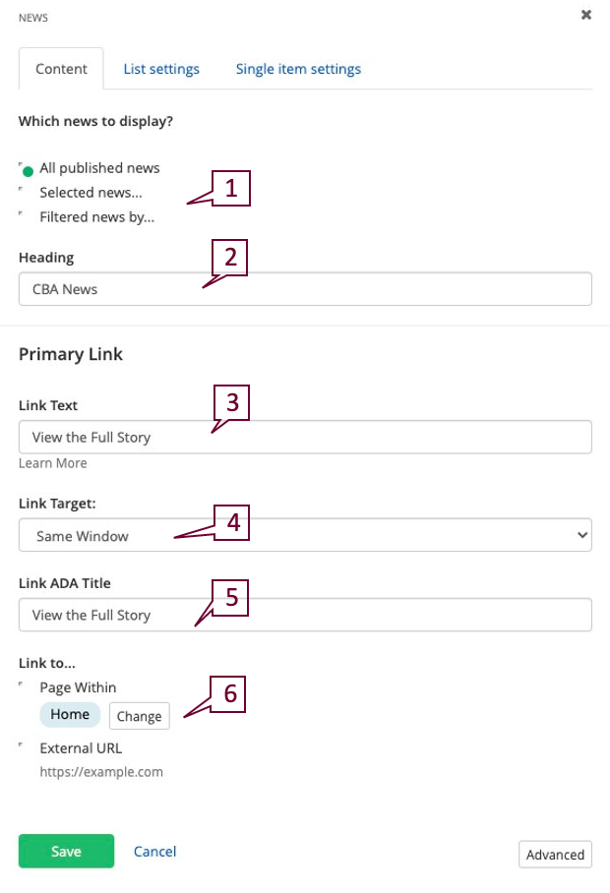This screenshot has height=893, width=610.
Task: Open the List settings tab
Action: [161, 69]
